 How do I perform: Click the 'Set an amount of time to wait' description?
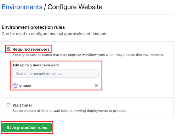point(70,111)
